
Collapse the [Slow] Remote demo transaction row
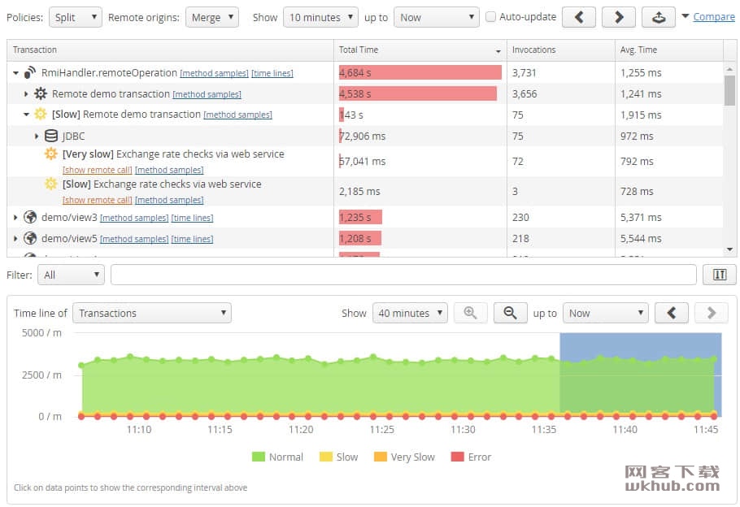tap(26, 115)
